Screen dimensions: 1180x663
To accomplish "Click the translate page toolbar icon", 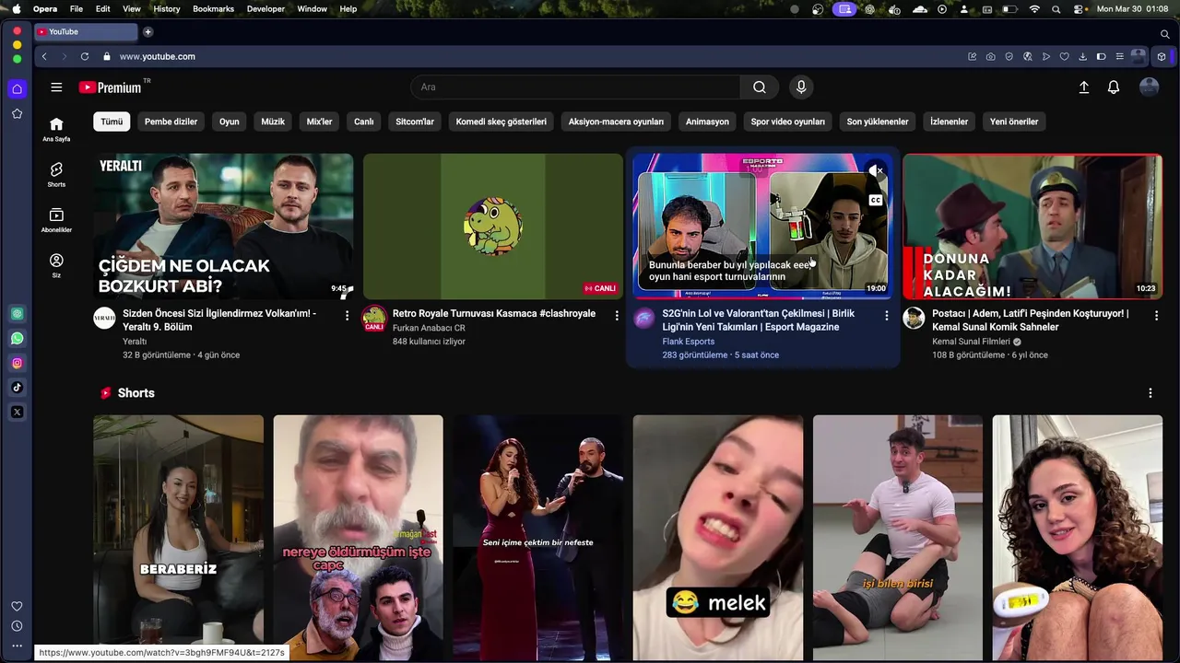I will [1027, 56].
